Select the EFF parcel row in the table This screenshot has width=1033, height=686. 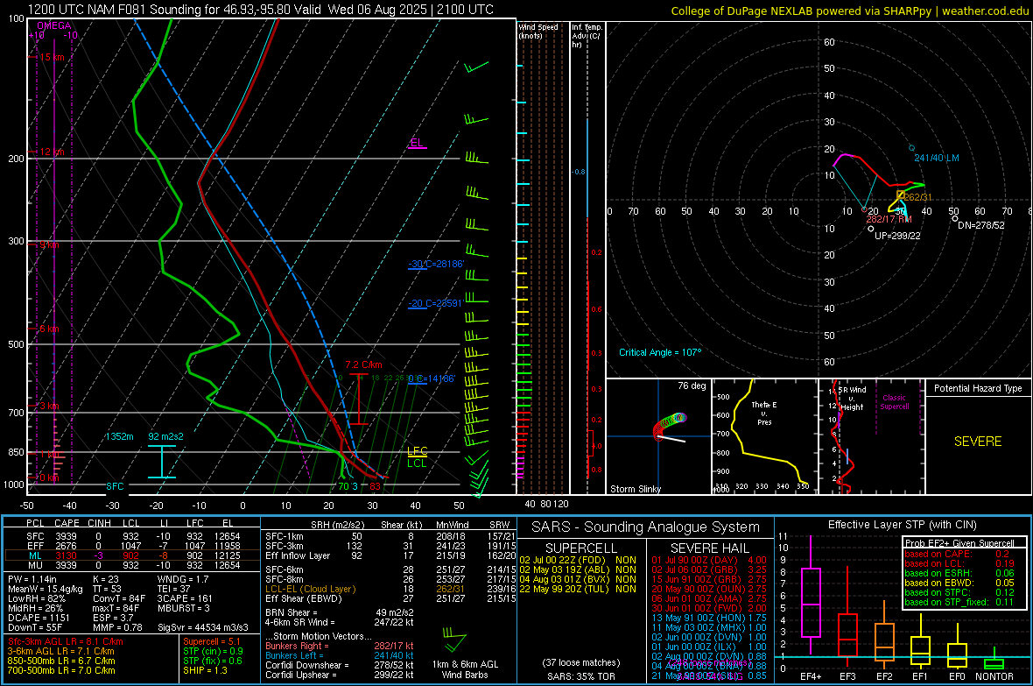coord(132,546)
